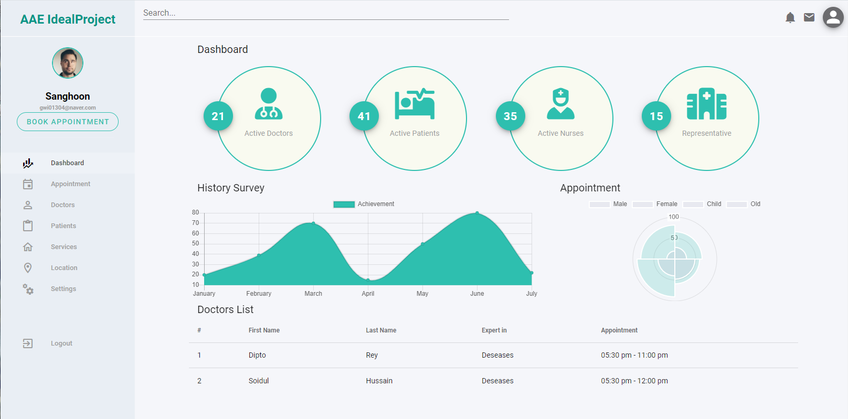Open the Appointment menu item
The width and height of the screenshot is (848, 419).
pyautogui.click(x=67, y=184)
